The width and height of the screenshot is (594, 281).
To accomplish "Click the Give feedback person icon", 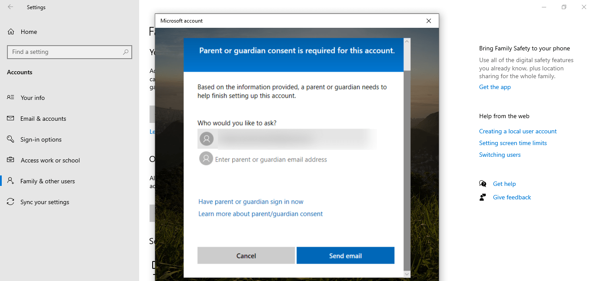I will pos(483,197).
